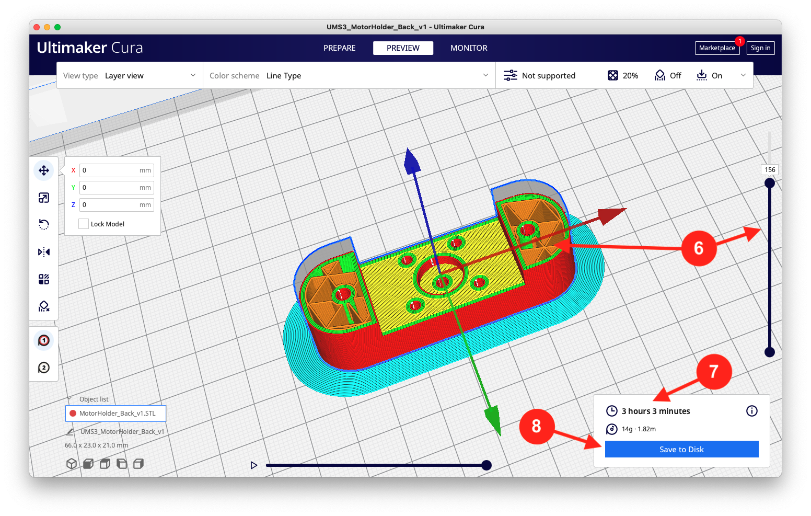Select the Support Blocker tool
This screenshot has width=811, height=516.
(x=44, y=306)
